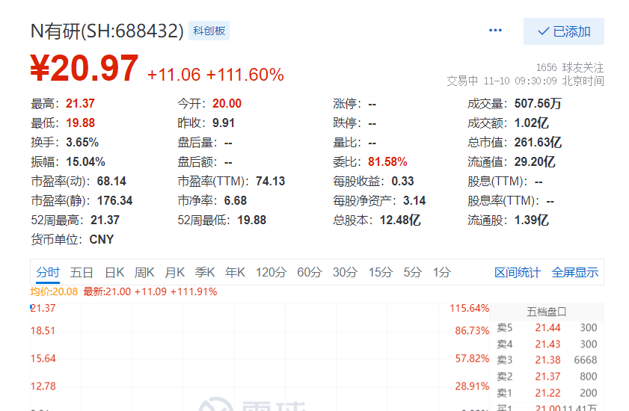The height and width of the screenshot is (411, 629).
Task: Open the three-dot more options menu
Action: [x=495, y=31]
